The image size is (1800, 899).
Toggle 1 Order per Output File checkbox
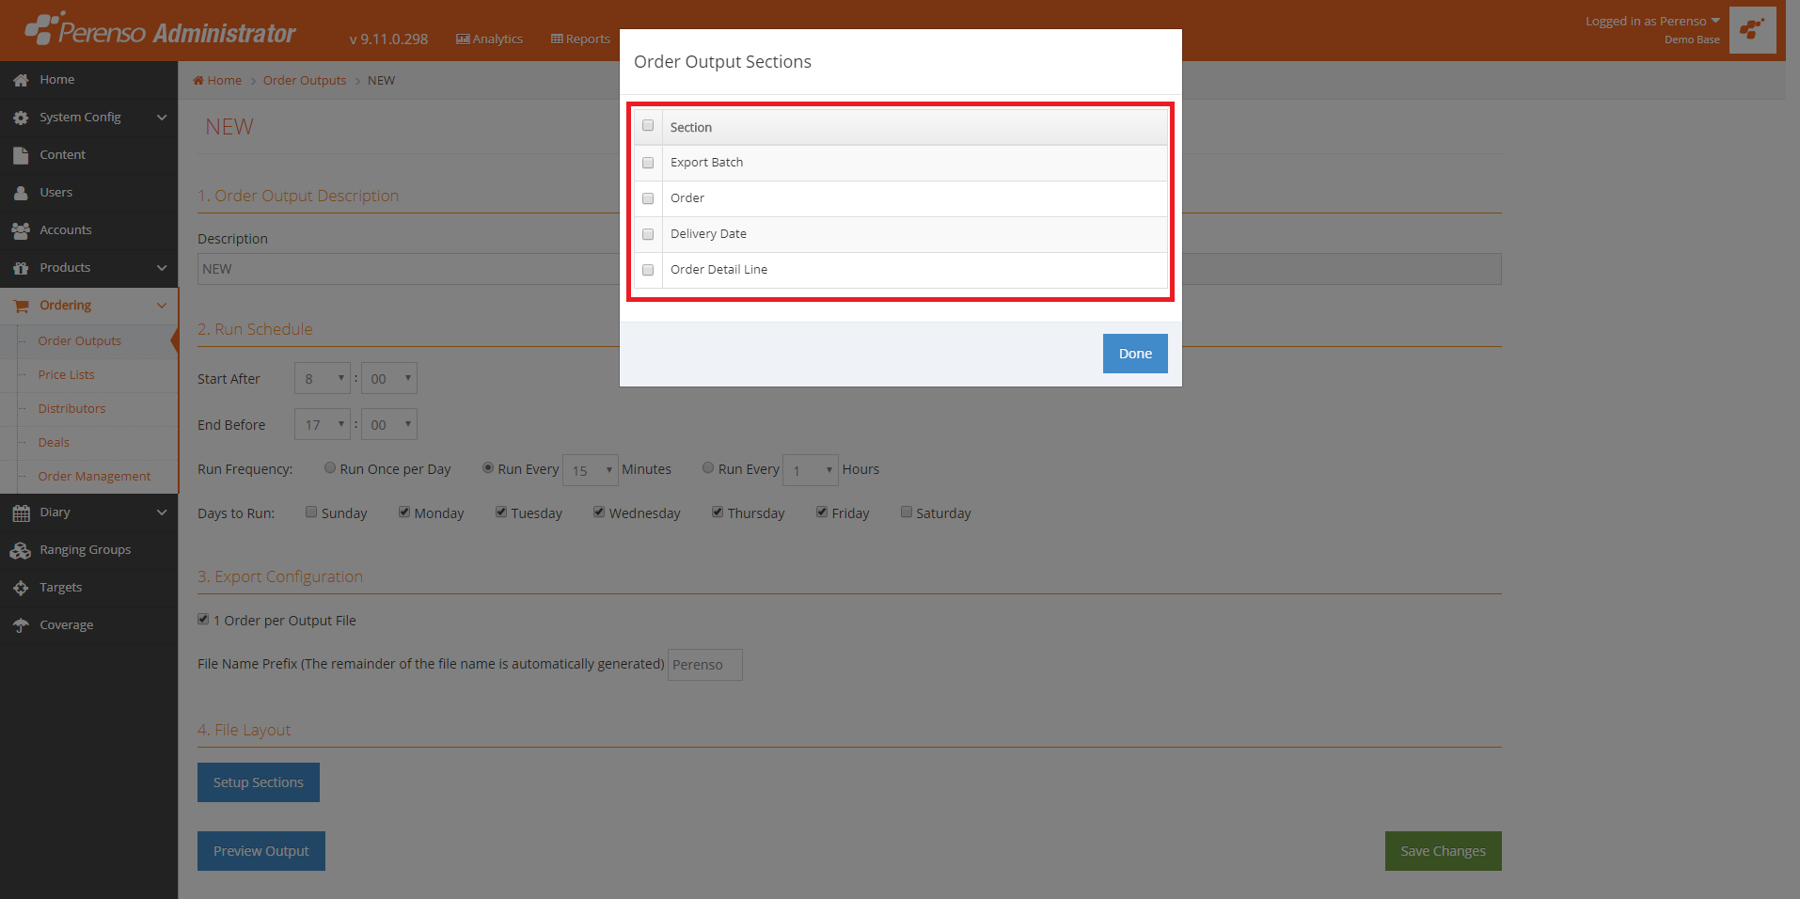[x=203, y=619]
